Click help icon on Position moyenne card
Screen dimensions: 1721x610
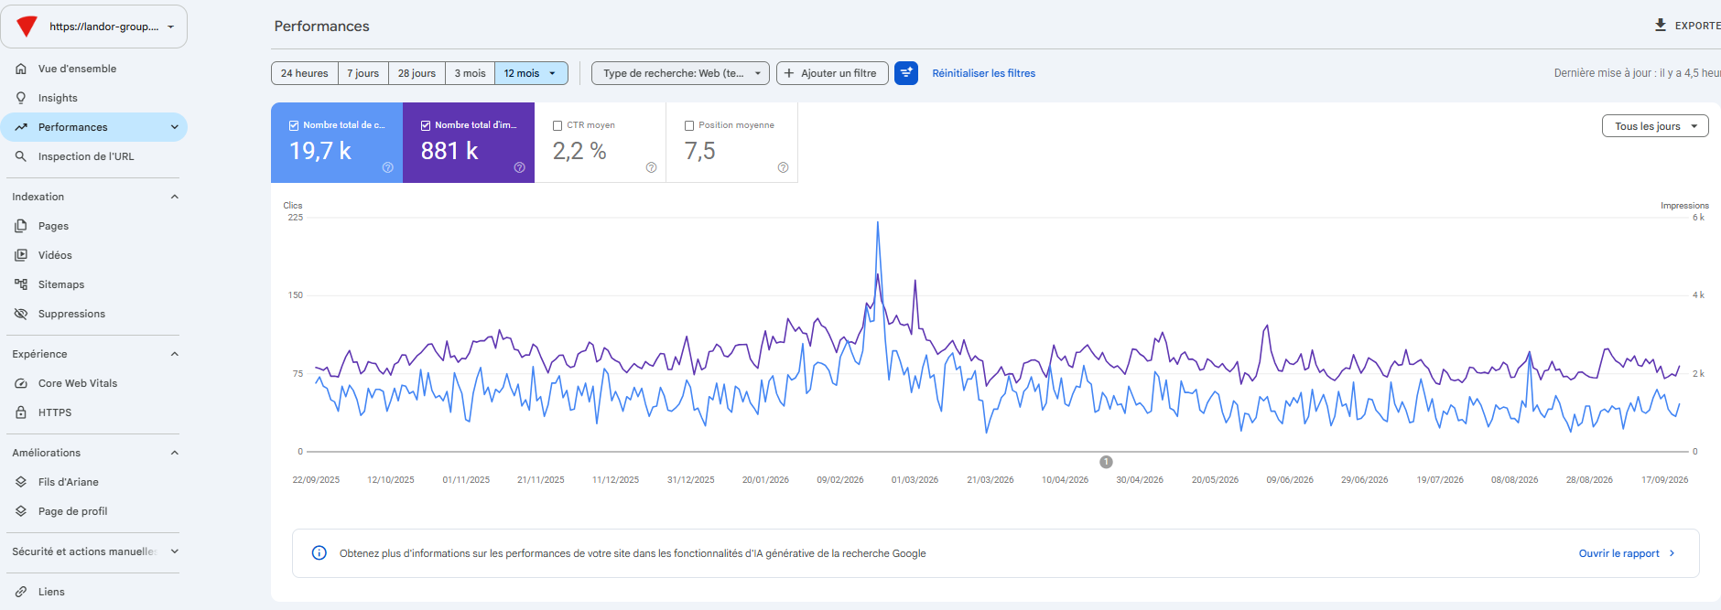(784, 167)
